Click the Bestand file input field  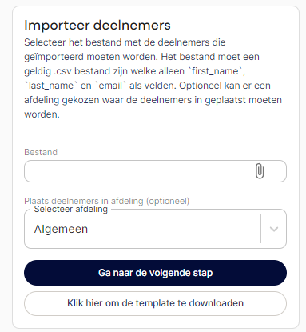pyautogui.click(x=155, y=171)
